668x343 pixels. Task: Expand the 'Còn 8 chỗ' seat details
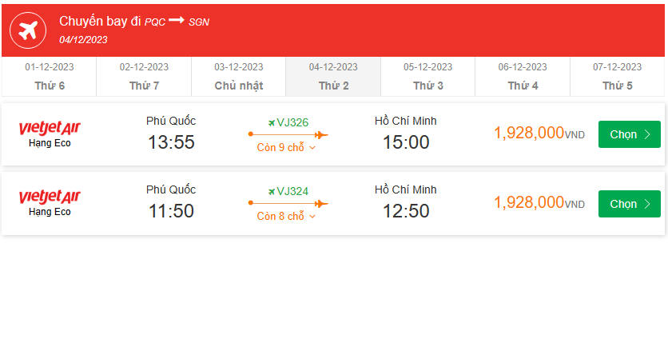tap(287, 216)
